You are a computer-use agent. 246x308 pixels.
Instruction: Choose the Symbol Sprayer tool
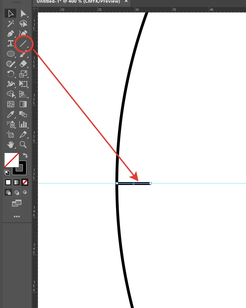coord(11,124)
